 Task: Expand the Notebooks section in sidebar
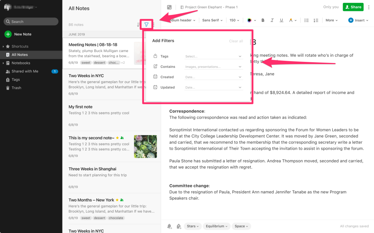tap(3, 63)
